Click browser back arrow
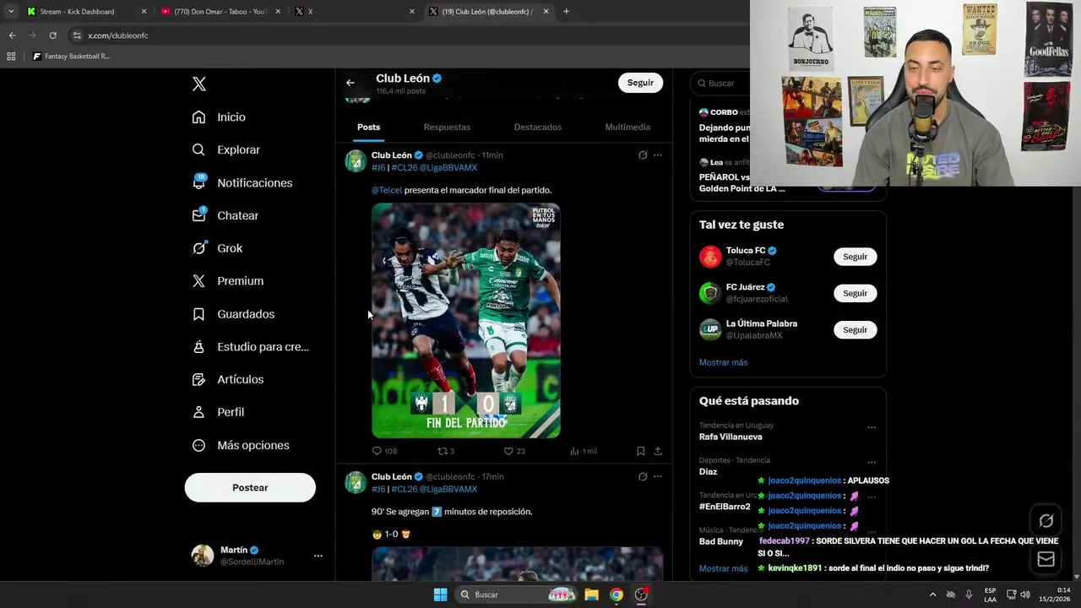Image resolution: width=1081 pixels, height=608 pixels. (12, 35)
